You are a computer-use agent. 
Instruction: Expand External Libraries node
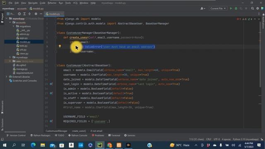pyautogui.click(x=7, y=77)
